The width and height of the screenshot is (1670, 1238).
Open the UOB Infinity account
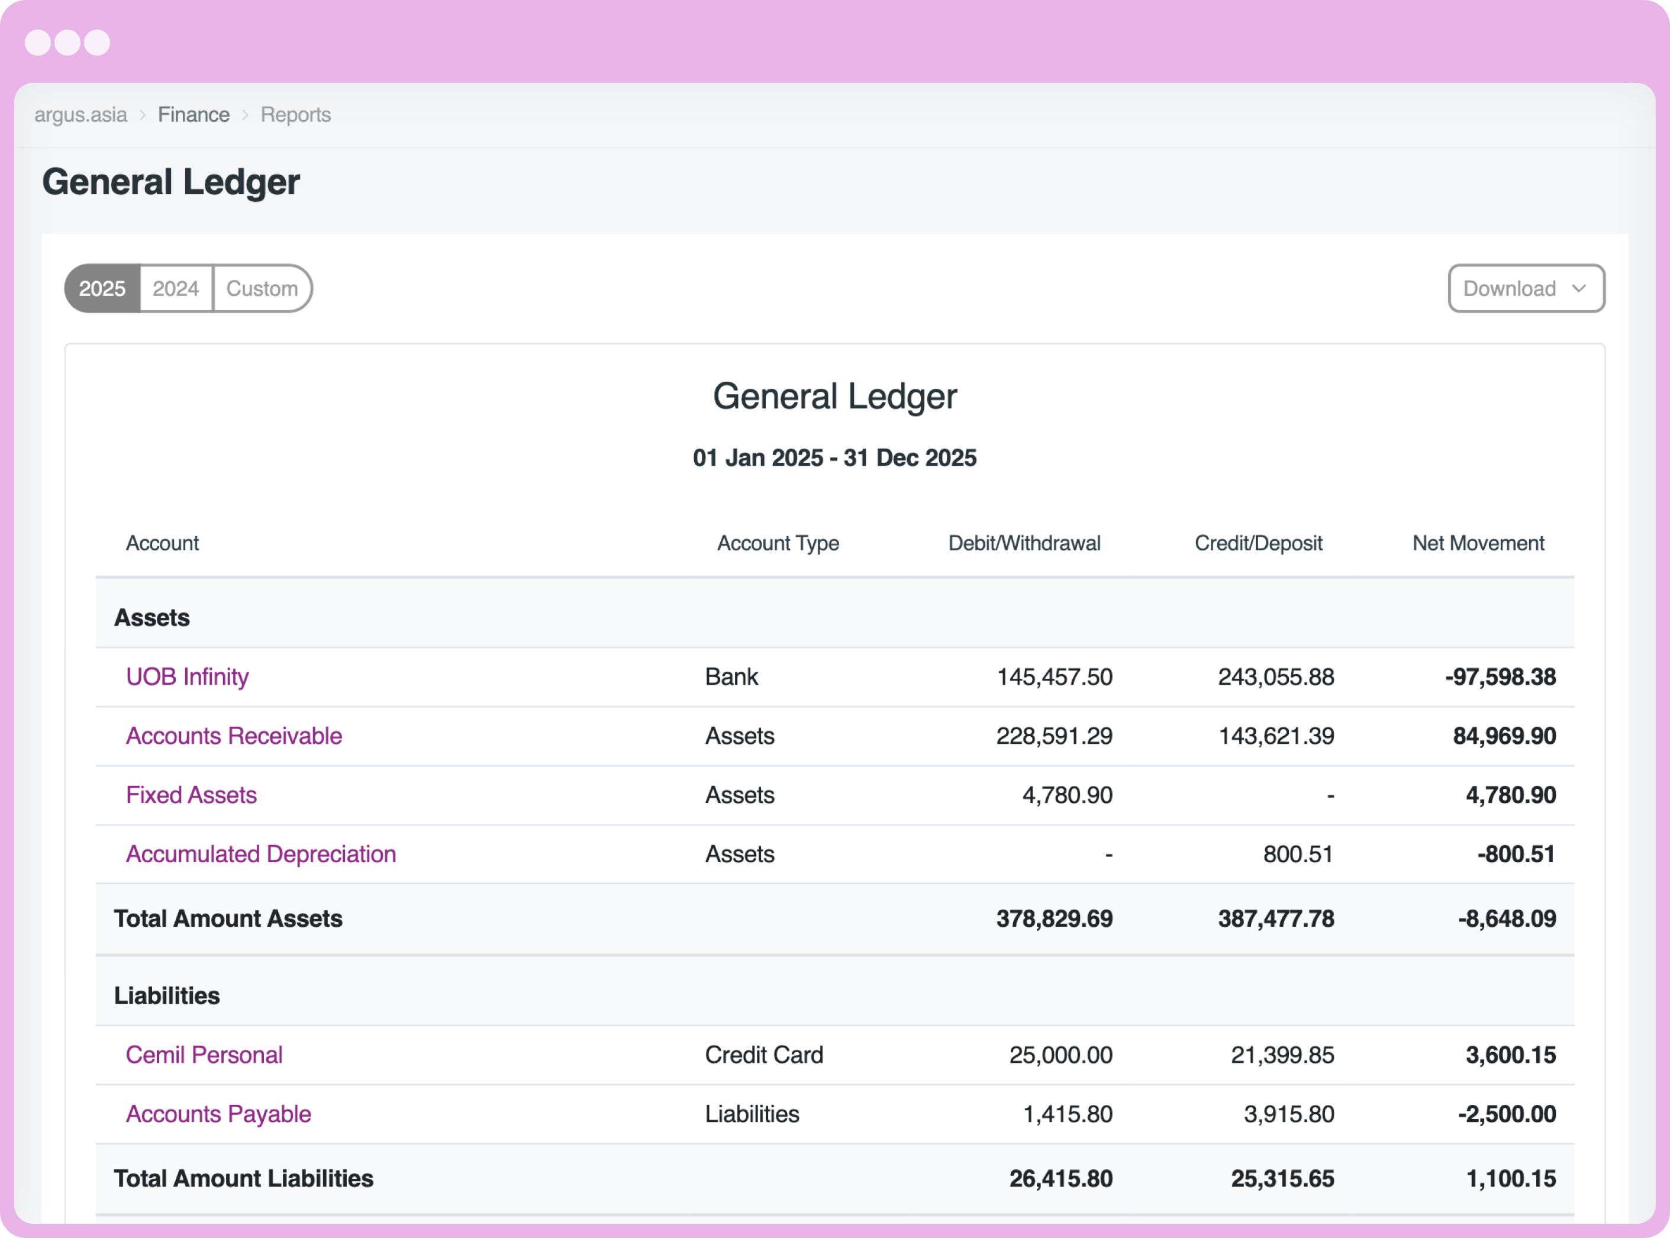pos(188,676)
